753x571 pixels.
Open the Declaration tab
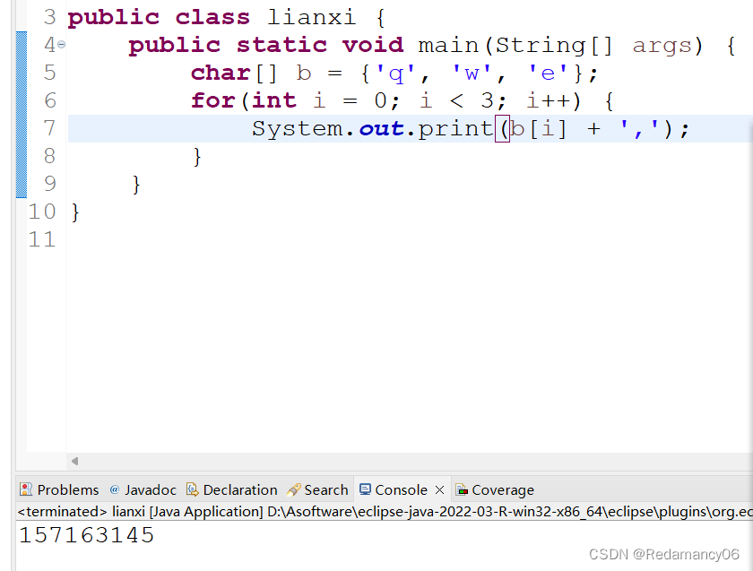click(x=232, y=489)
